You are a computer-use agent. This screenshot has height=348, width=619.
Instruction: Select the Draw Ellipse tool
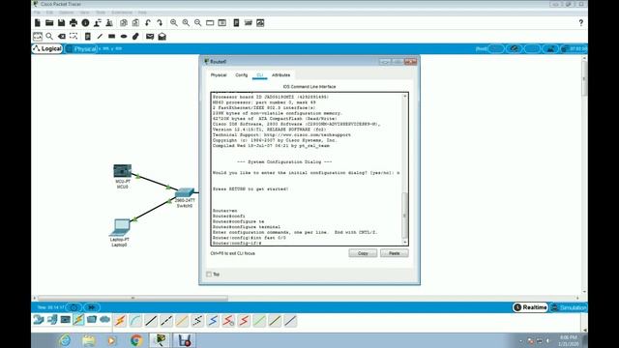pos(124,37)
